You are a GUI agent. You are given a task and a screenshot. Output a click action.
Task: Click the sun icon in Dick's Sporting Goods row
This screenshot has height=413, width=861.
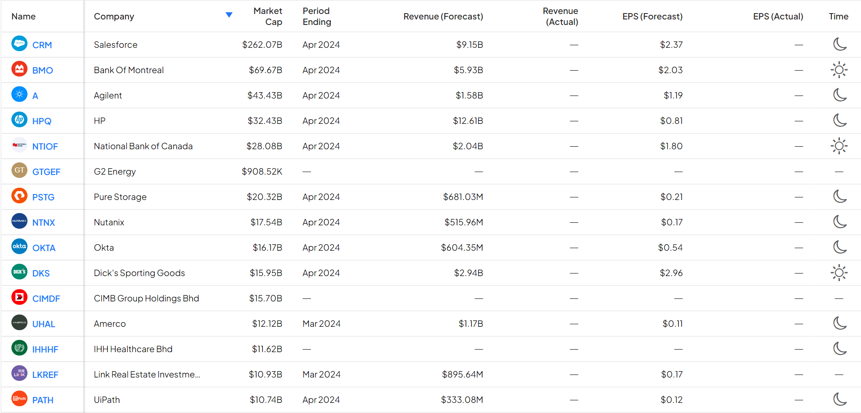pyautogui.click(x=839, y=273)
